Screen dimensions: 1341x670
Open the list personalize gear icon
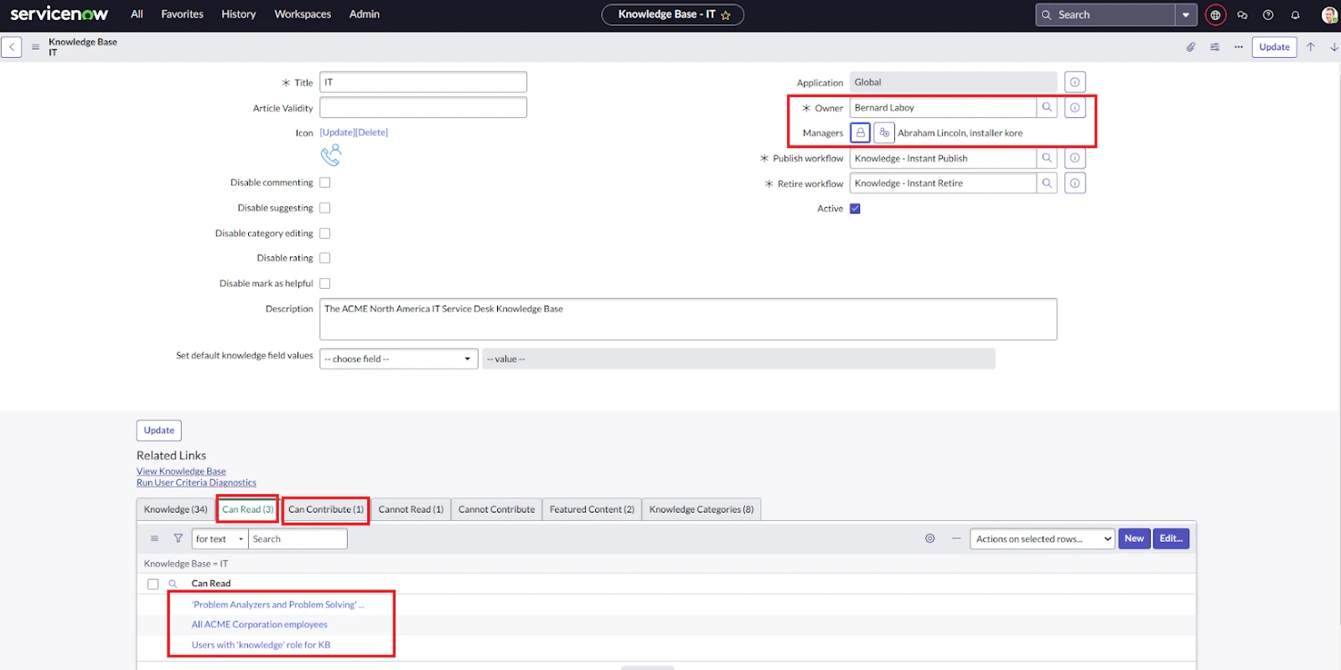(929, 539)
